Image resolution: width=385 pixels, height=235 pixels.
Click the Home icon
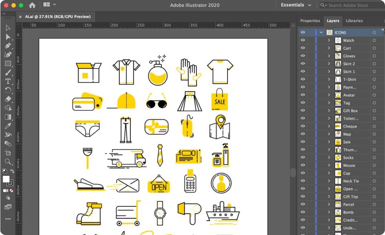(x=32, y=5)
